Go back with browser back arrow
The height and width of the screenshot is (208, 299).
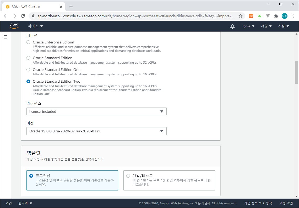tap(6, 16)
